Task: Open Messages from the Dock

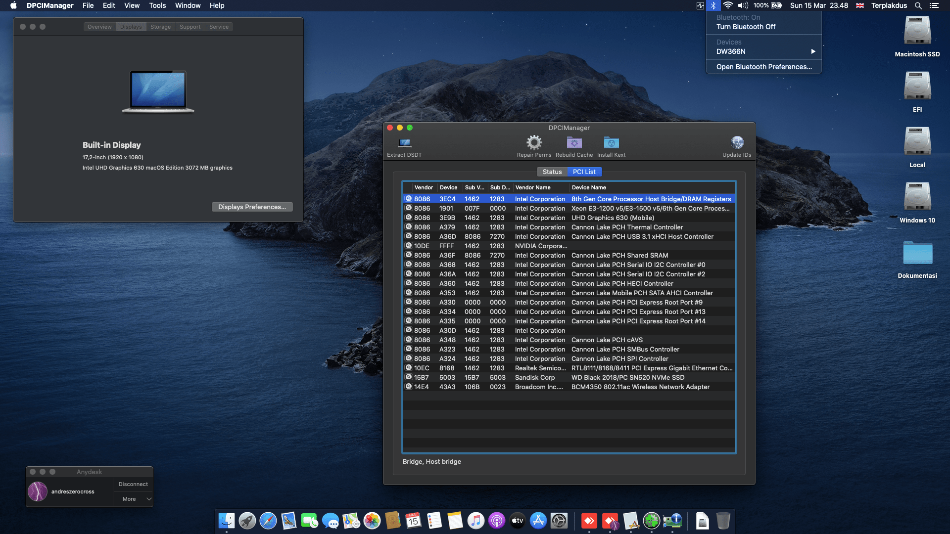Action: tap(331, 521)
